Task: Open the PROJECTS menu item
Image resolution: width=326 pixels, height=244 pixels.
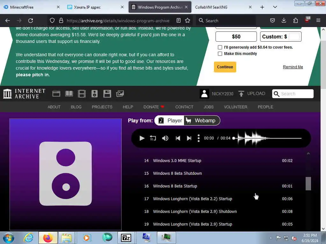Action: click(102, 107)
